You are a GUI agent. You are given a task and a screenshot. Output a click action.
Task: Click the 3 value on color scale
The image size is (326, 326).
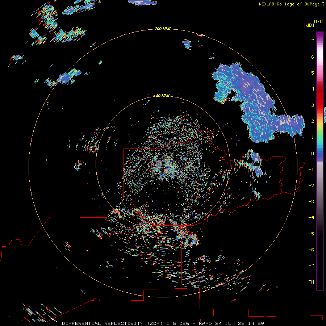pyautogui.click(x=313, y=105)
